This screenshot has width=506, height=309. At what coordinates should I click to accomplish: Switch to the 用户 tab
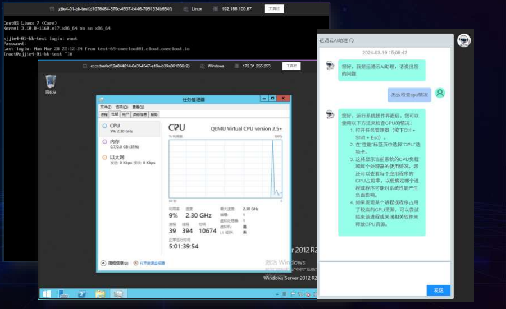[x=126, y=114]
